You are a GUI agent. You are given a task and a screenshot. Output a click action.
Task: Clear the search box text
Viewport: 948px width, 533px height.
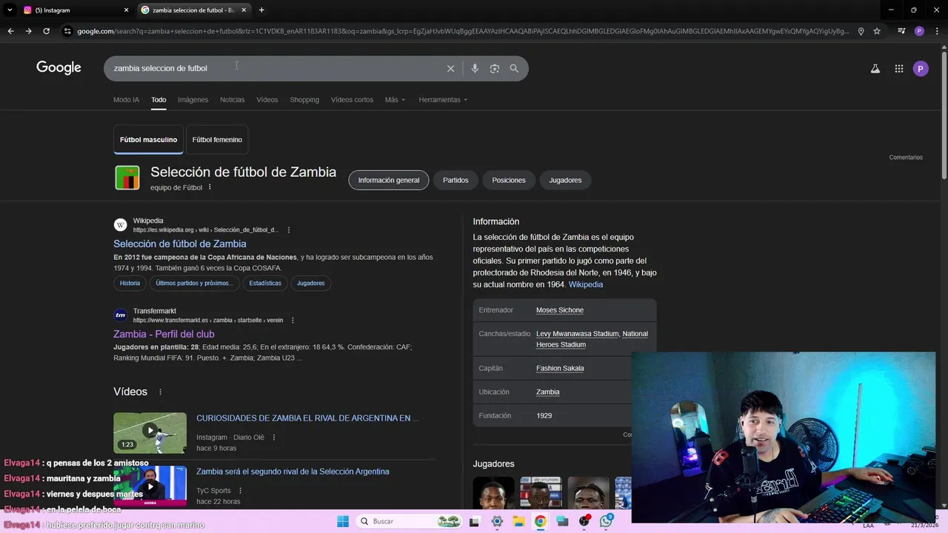(450, 68)
